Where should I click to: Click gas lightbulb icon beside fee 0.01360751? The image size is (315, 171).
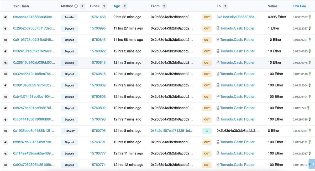point(310,40)
